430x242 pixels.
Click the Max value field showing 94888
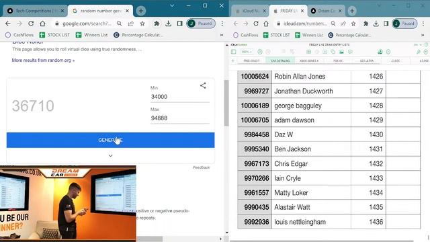[180, 118]
